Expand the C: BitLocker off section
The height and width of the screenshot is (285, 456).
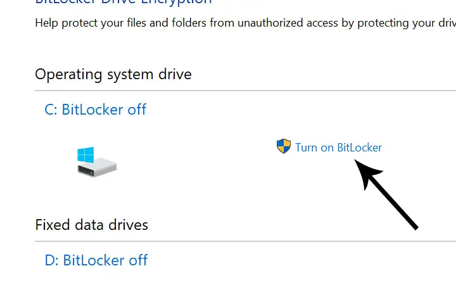tap(96, 110)
